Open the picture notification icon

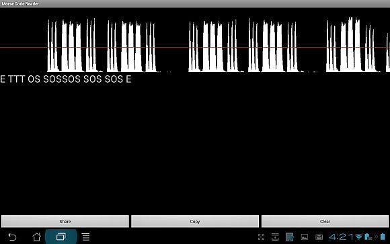click(305, 237)
